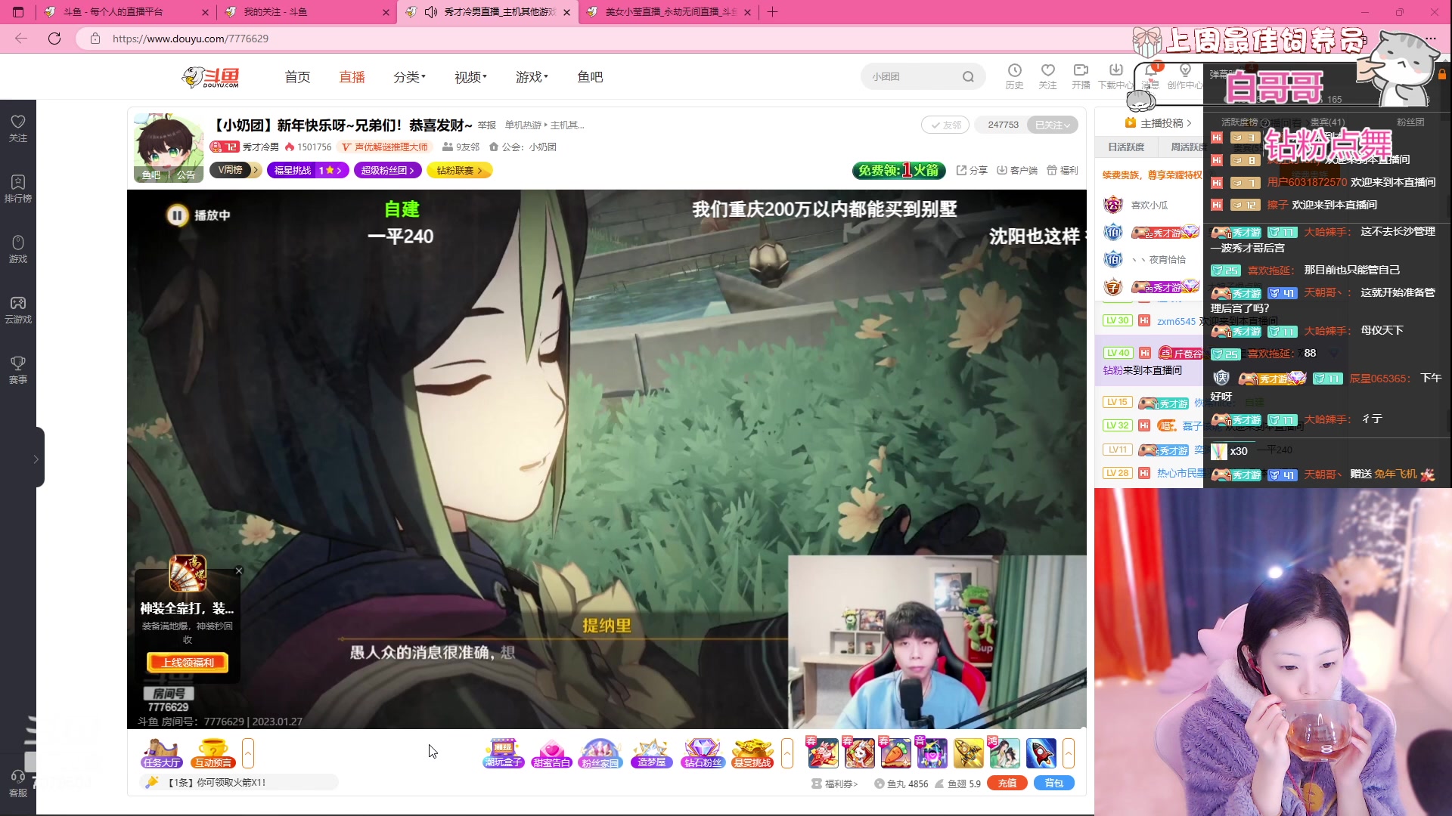
Task: Open the 互动预言 icon
Action: coord(213,753)
